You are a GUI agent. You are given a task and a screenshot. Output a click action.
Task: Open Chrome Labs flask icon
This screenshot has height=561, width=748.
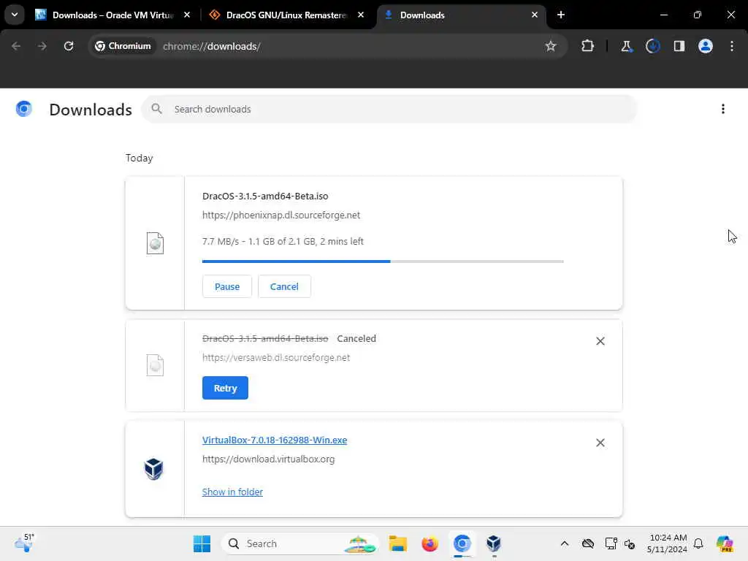pos(626,46)
